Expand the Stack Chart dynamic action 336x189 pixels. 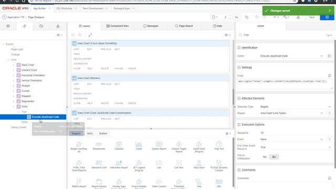14,65
